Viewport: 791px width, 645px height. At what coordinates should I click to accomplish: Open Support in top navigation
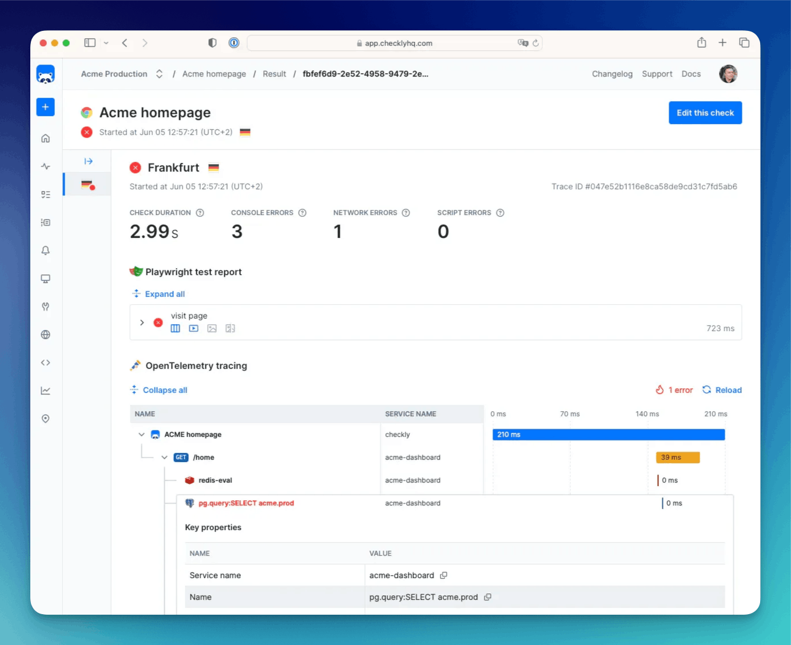tap(657, 74)
